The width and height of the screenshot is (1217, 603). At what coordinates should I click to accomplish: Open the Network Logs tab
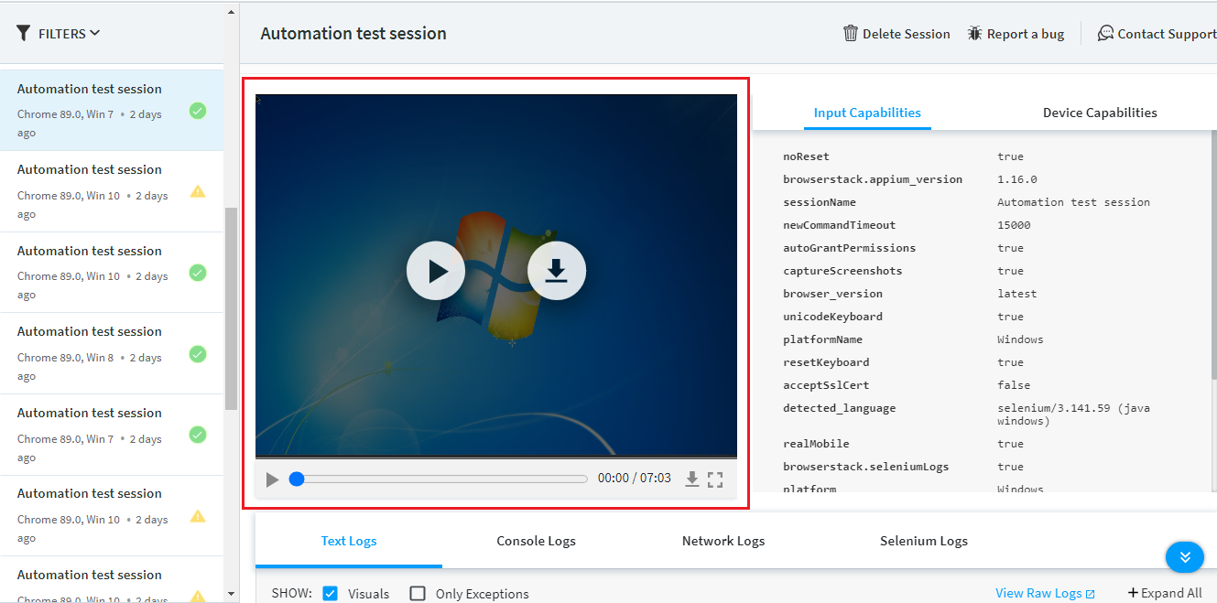point(723,541)
